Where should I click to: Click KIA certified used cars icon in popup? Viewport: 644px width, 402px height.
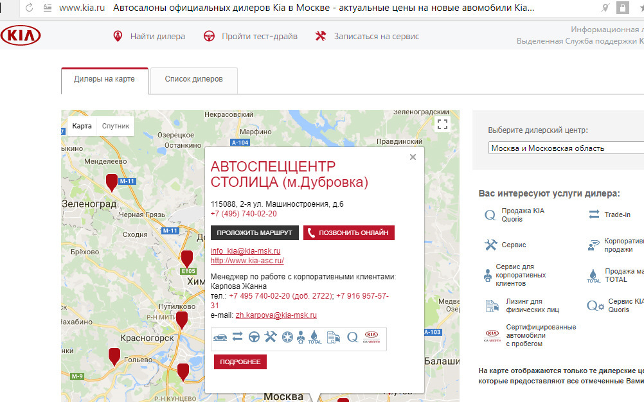371,337
